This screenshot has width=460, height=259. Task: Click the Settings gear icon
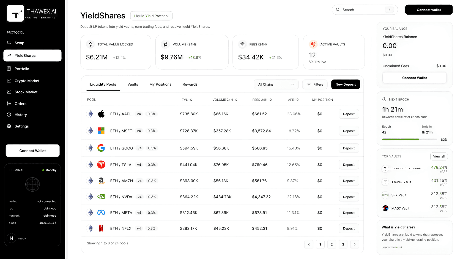(9, 126)
